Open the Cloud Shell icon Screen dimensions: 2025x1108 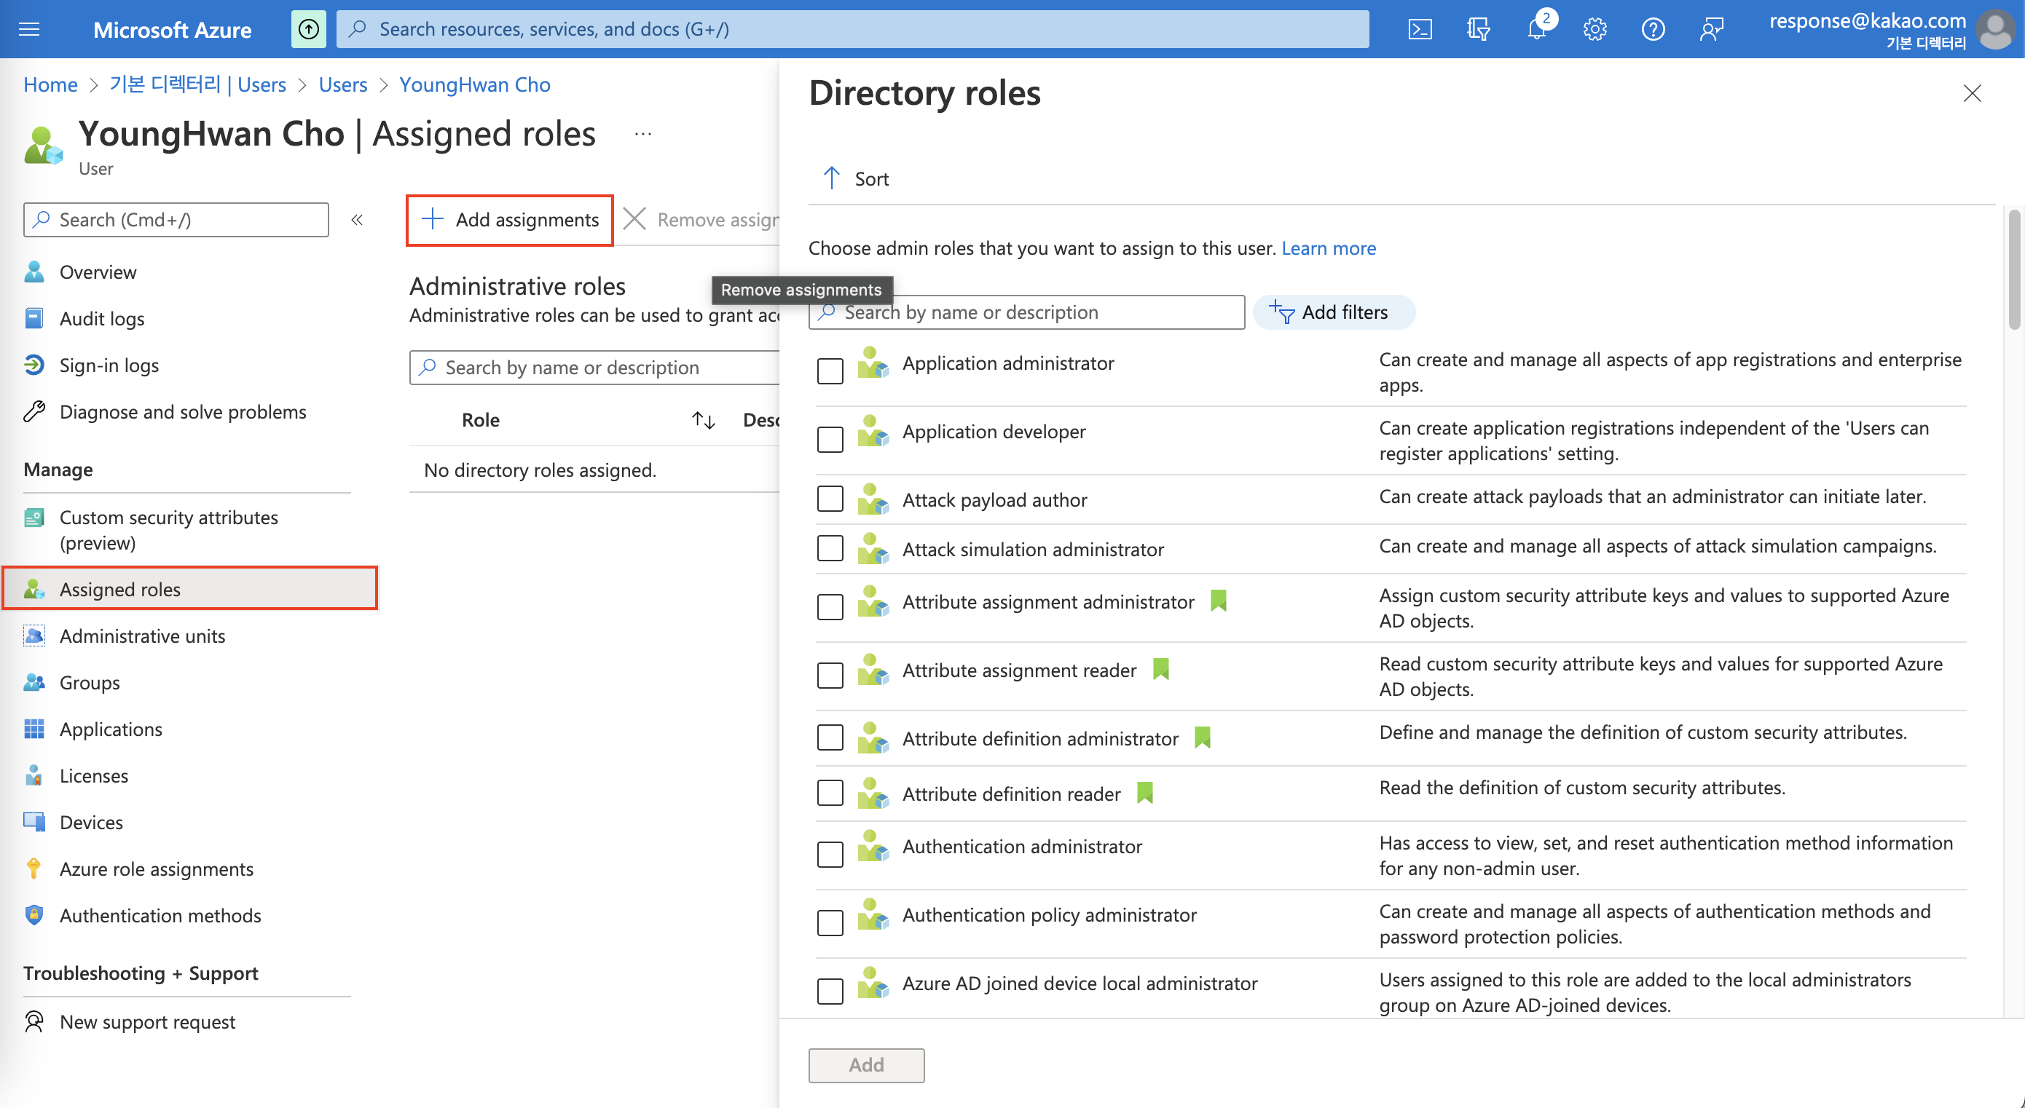point(1420,29)
